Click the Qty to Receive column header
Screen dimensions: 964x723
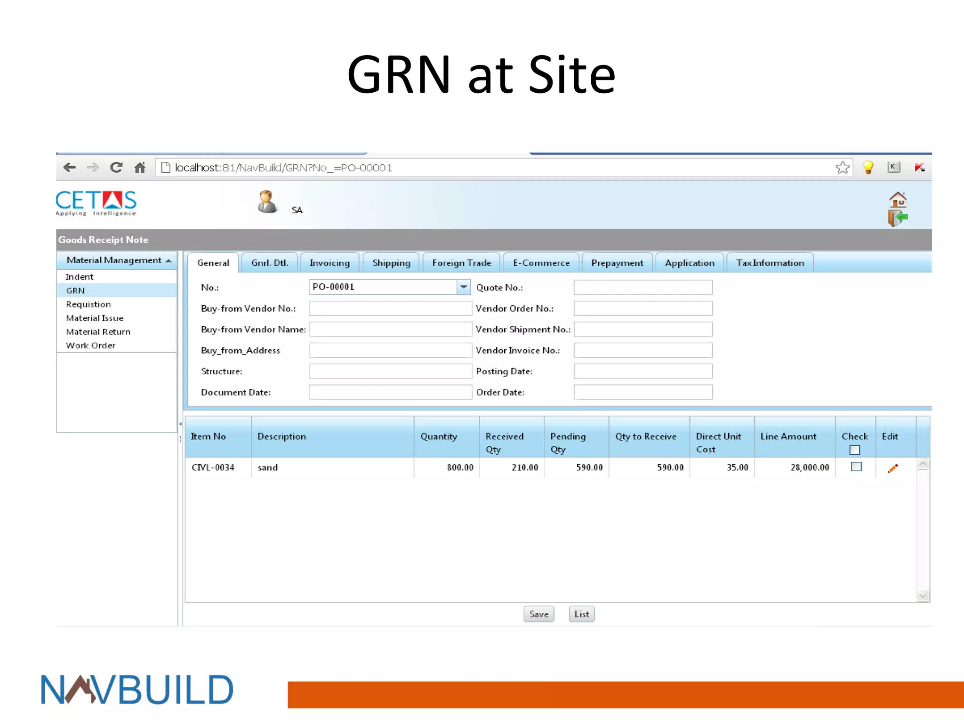(x=650, y=436)
